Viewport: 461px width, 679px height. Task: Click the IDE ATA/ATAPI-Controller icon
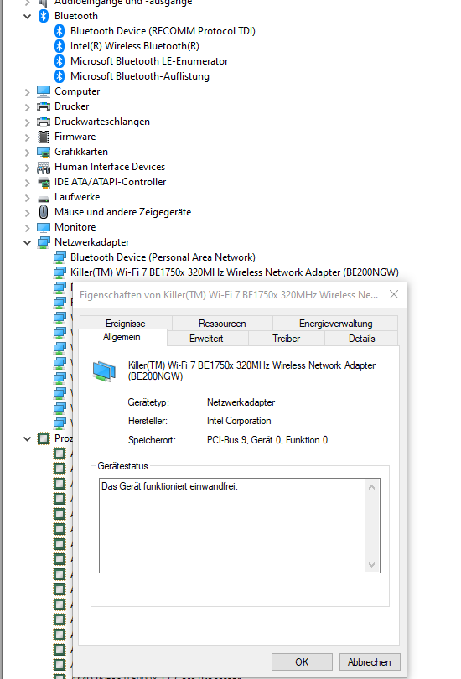[44, 182]
